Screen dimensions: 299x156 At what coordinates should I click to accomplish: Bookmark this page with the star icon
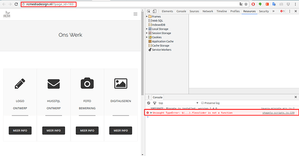246,4
